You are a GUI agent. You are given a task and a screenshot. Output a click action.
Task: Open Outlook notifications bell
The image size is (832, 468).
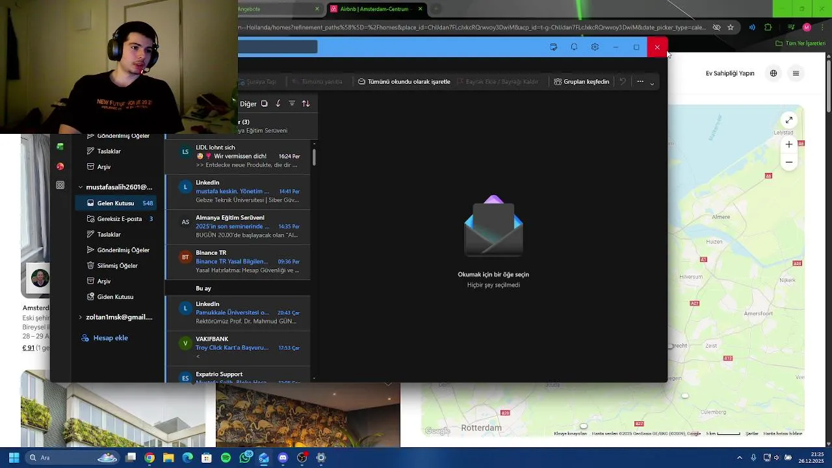(574, 47)
